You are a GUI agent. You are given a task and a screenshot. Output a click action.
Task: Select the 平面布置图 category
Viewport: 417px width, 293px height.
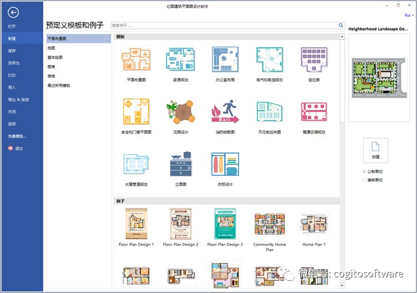(x=79, y=38)
